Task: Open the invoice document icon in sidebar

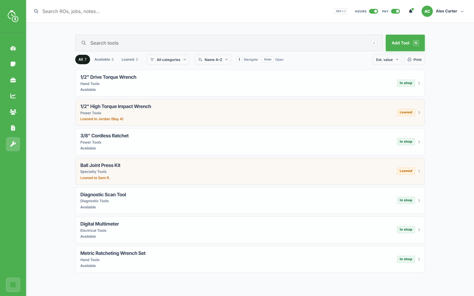Action: coord(13,128)
